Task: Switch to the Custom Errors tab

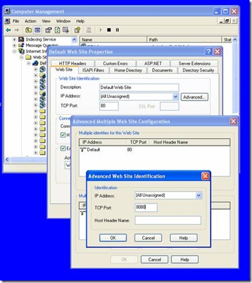Action: click(115, 64)
